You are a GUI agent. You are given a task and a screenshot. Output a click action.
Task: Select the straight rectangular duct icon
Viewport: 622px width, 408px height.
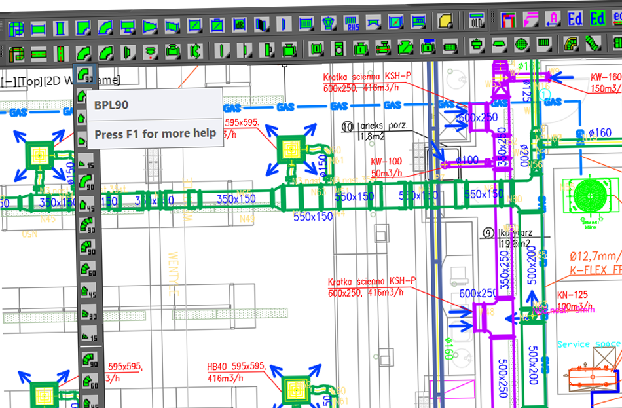click(x=39, y=29)
